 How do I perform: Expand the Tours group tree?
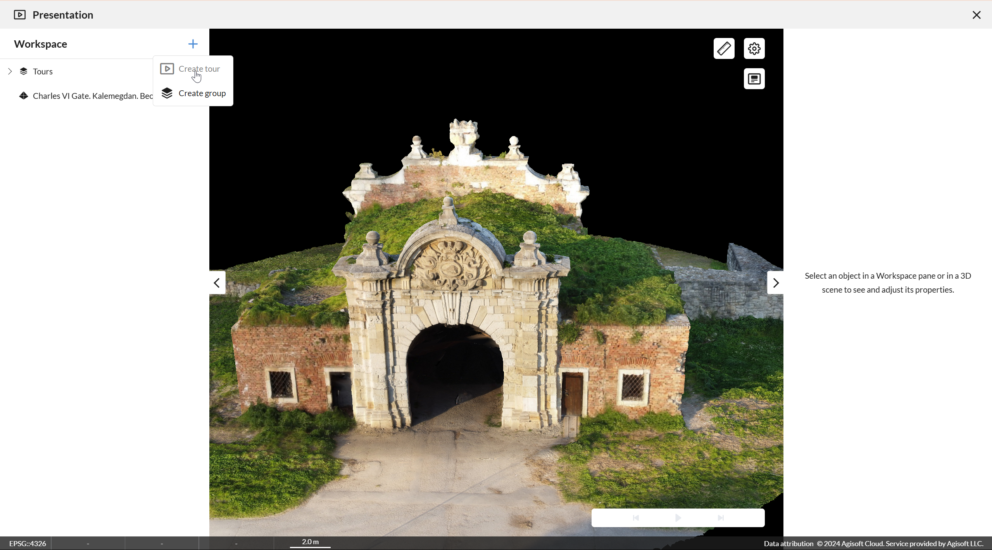pyautogui.click(x=10, y=71)
